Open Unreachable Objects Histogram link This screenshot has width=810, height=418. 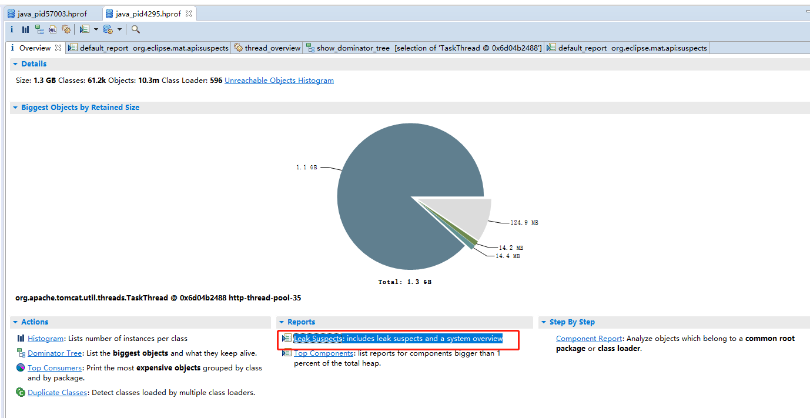pos(279,81)
